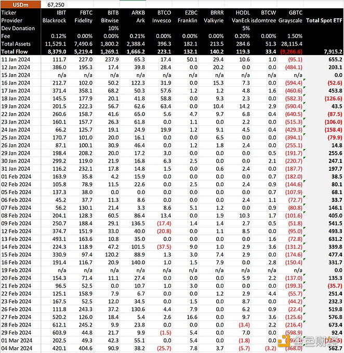Click HODL outflow (3.4) on 28 Feb
Image resolution: width=344 pixels, height=353 pixels.
tap(244, 325)
